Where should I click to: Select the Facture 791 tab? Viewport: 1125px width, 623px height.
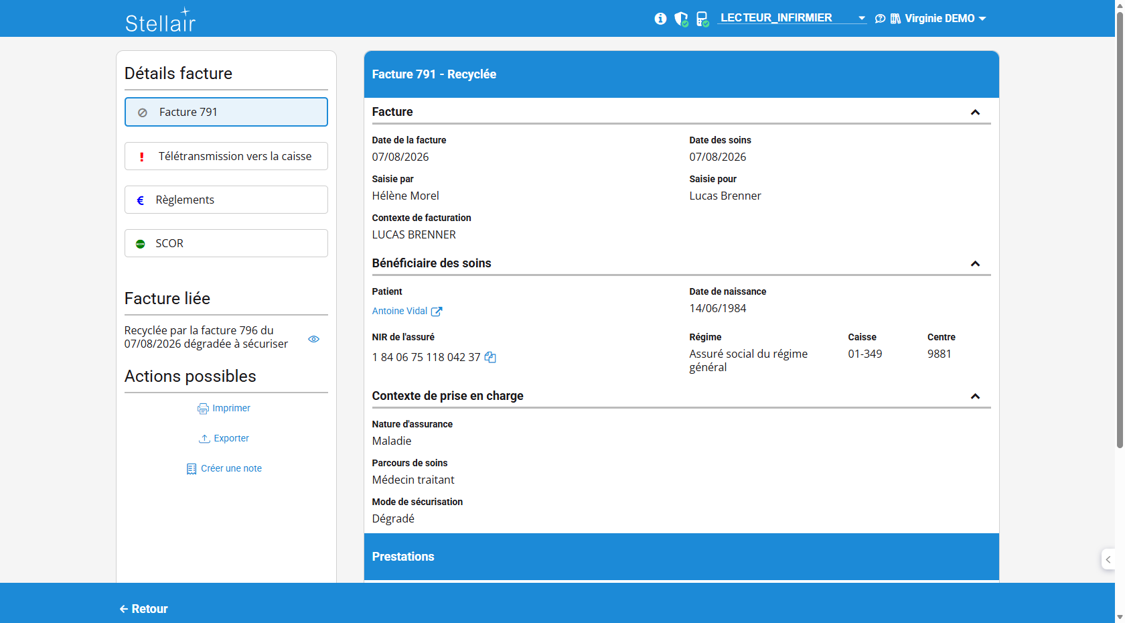[x=226, y=112]
